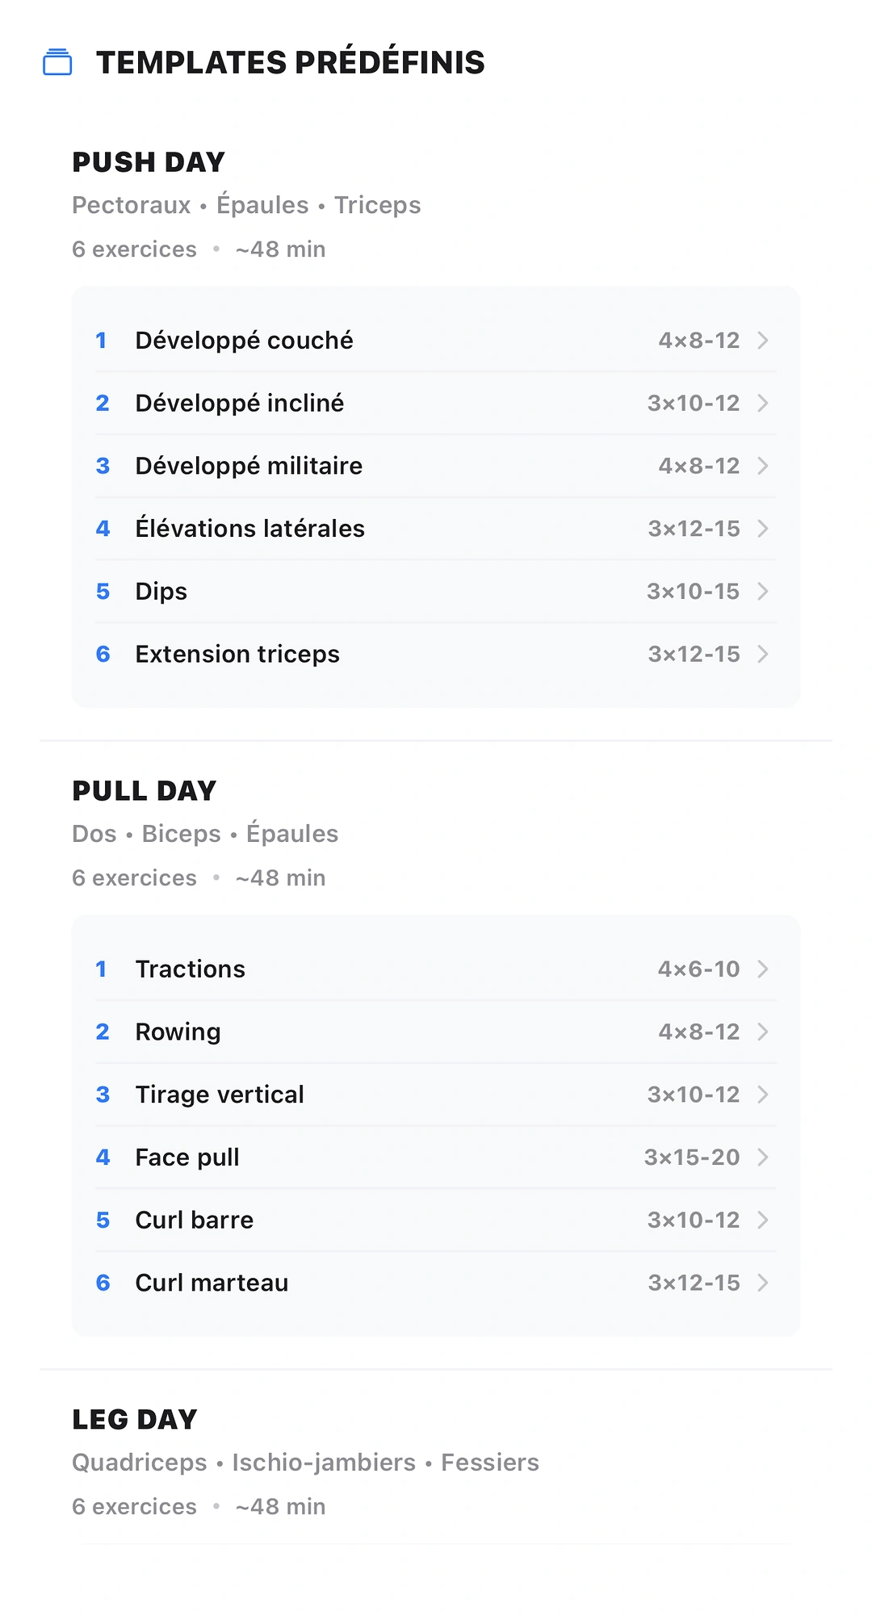Image resolution: width=872 pixels, height=1612 pixels.
Task: Open the Curl barre exercise row
Action: [x=436, y=1221]
